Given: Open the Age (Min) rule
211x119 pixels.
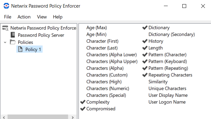Looking at the screenshot, I should [96, 34].
